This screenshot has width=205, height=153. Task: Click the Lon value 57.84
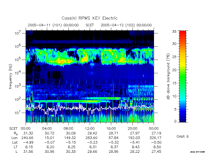(x=114, y=138)
